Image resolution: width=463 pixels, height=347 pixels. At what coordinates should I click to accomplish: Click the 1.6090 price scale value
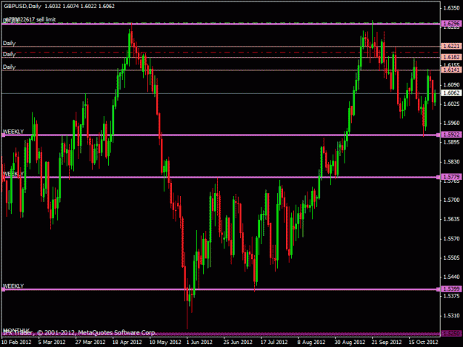[x=451, y=84]
